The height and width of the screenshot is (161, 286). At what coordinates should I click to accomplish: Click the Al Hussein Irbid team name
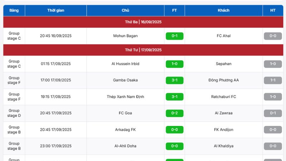tap(125, 64)
